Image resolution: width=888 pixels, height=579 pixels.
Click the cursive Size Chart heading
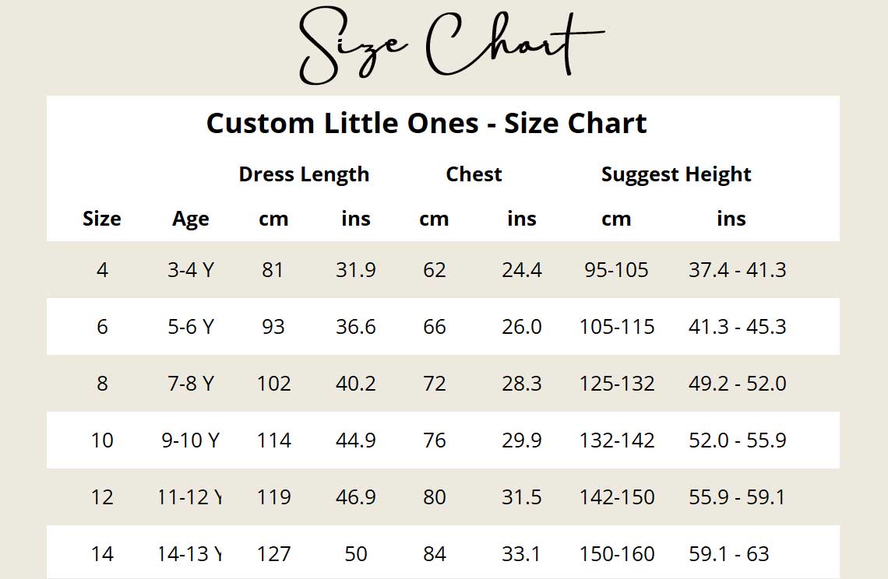click(x=450, y=47)
